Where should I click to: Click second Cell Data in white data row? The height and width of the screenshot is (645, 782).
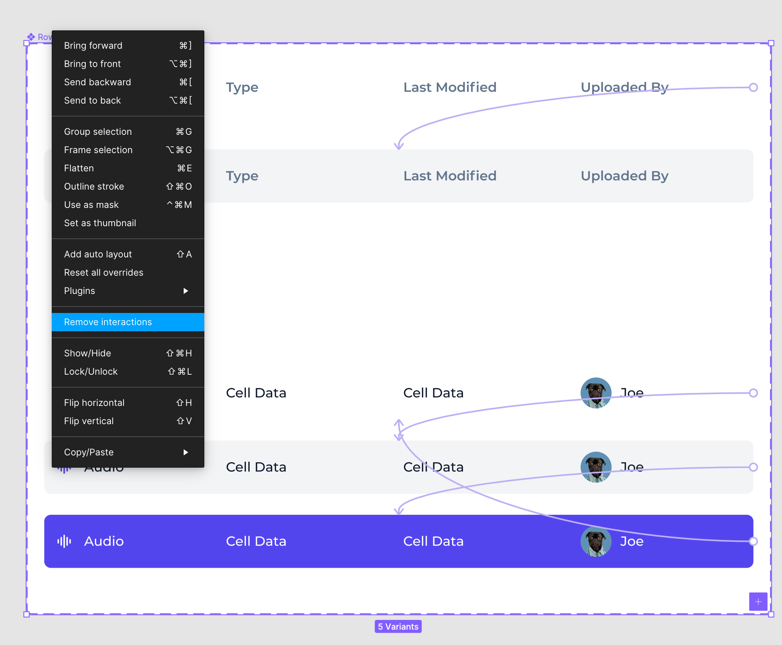click(x=433, y=393)
